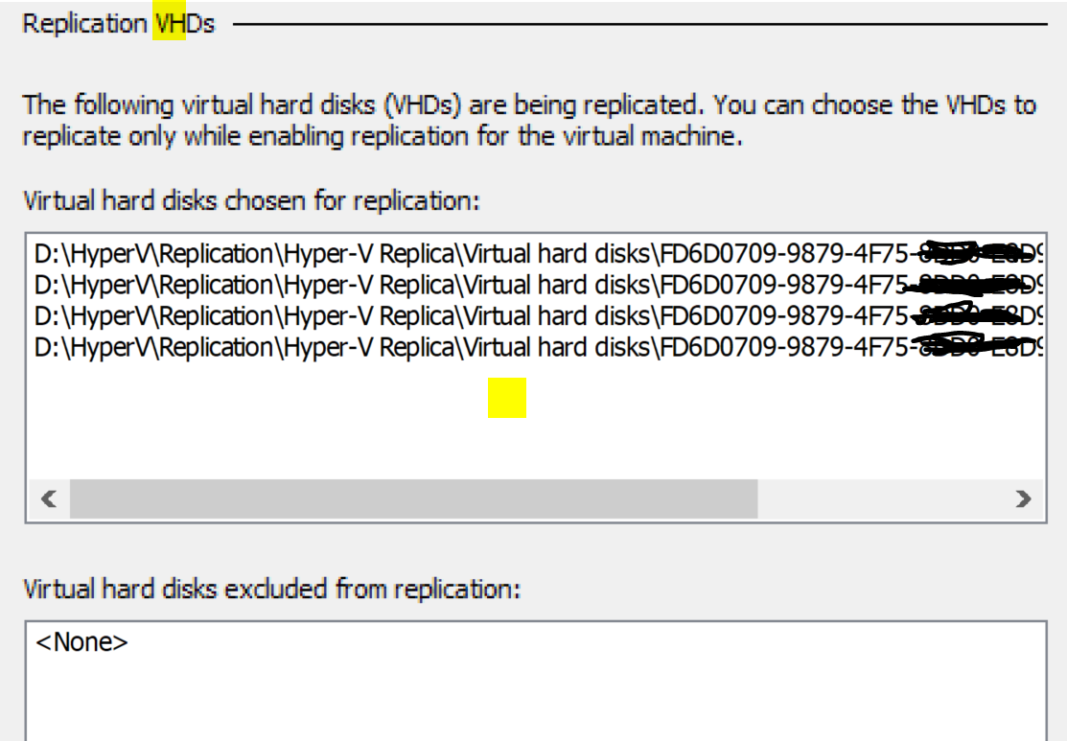Viewport: 1067px width, 741px height.
Task: Click 'Virtual hard disks chosen for replication' label
Action: (252, 201)
